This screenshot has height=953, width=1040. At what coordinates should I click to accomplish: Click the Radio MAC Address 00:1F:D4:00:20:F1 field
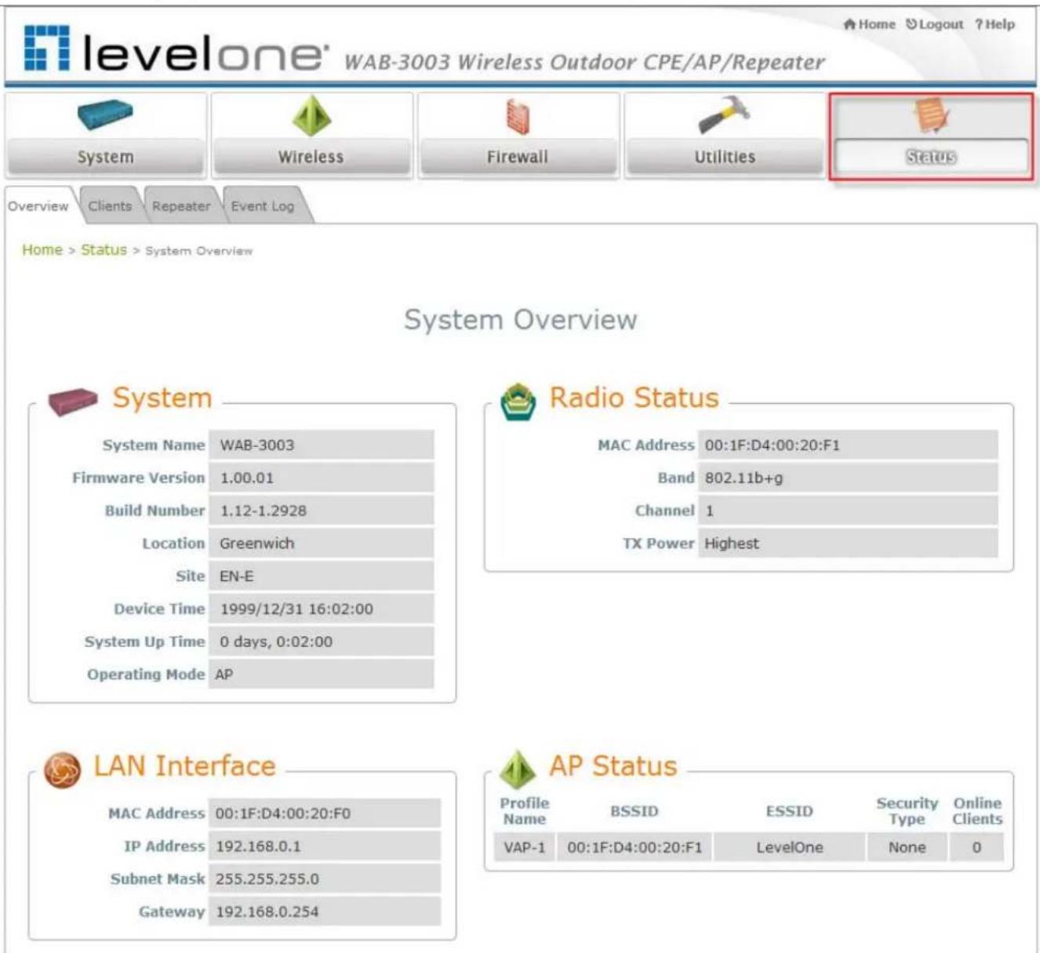(848, 445)
